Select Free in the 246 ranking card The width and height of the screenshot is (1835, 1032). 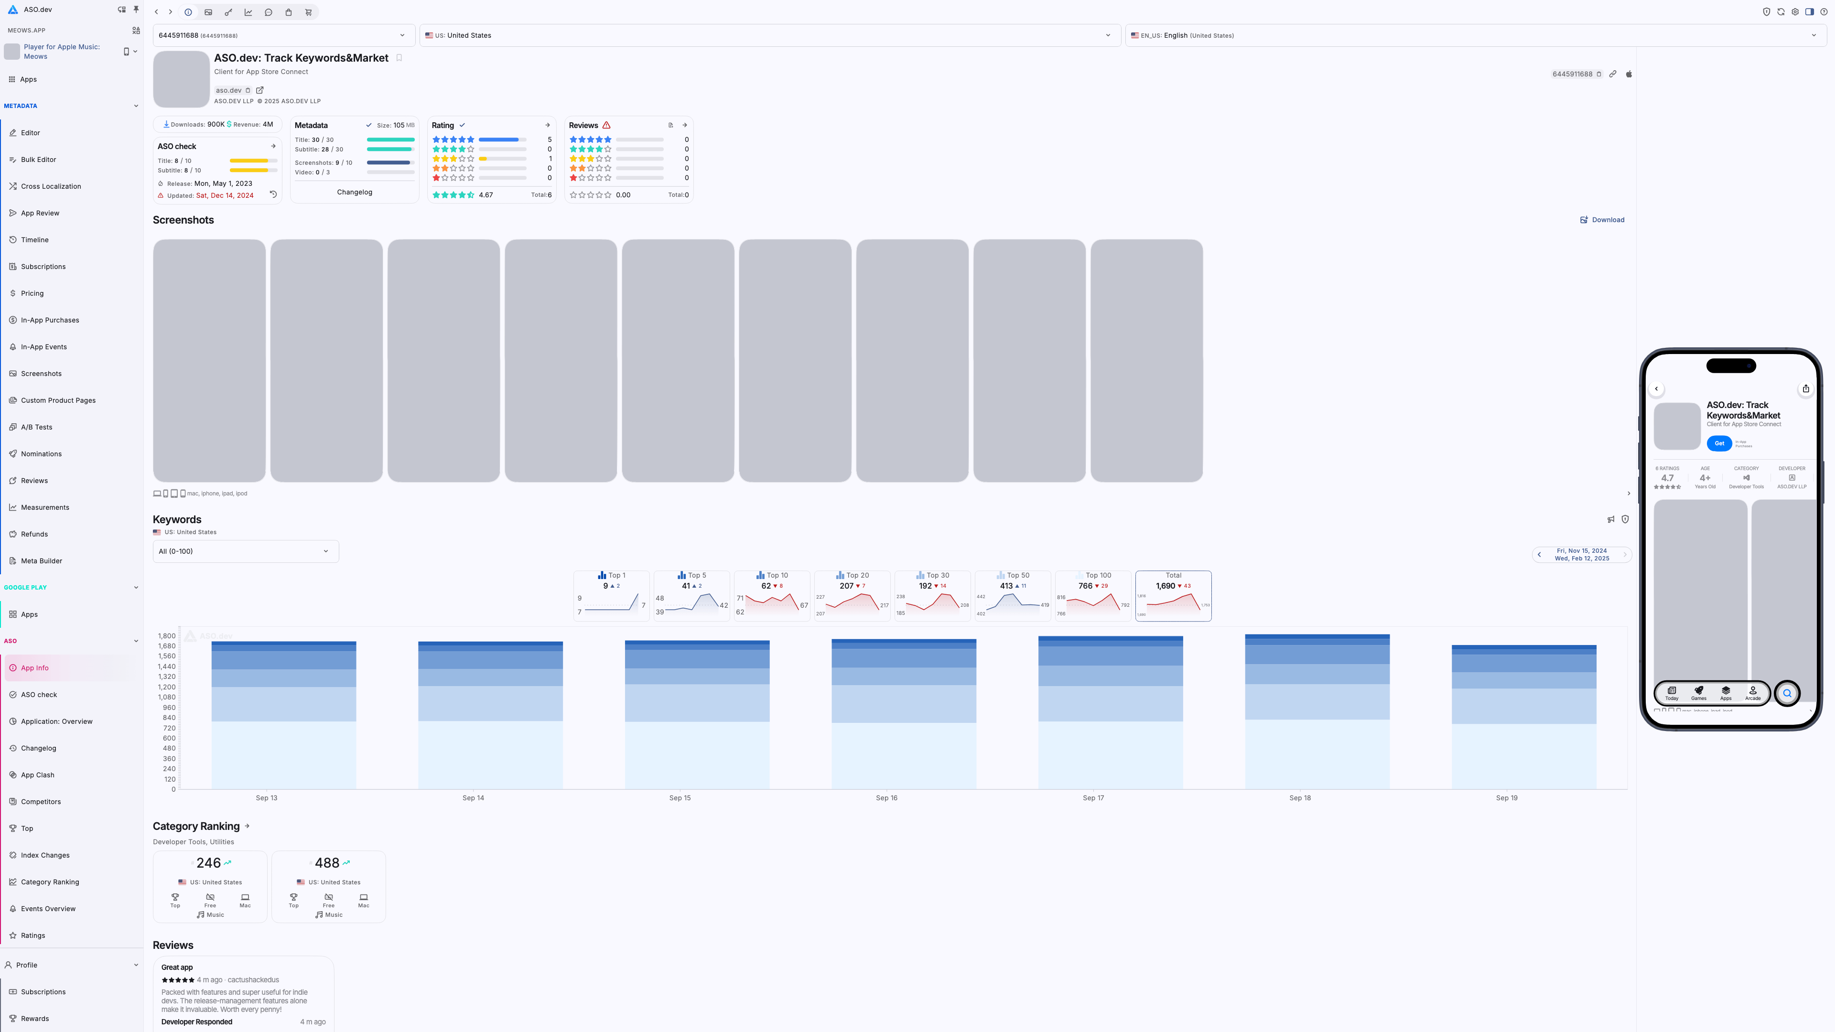point(210,901)
